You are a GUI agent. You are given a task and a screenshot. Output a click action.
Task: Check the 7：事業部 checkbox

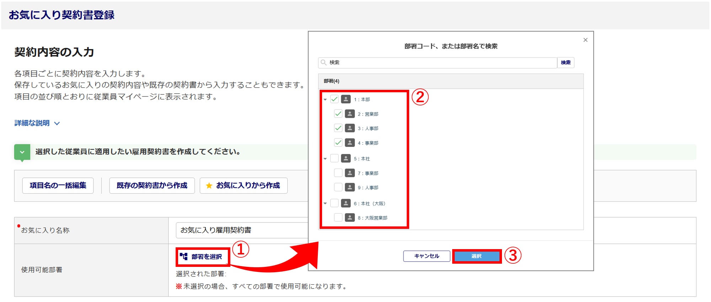[x=338, y=173]
